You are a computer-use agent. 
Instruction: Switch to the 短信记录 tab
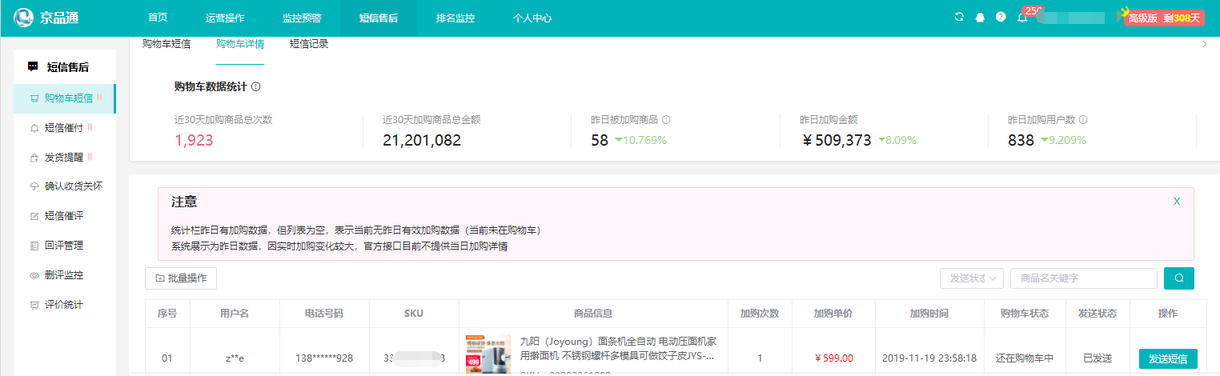[x=309, y=44]
